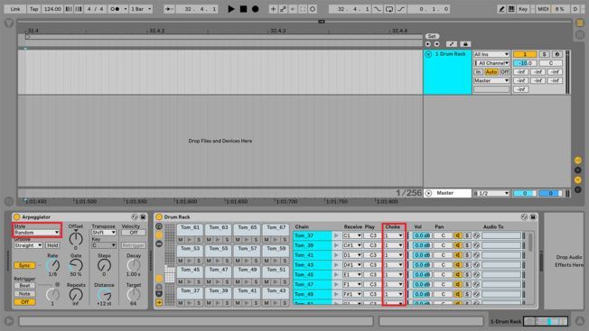Arm the Arrangement Record button
589x331 pixels.
pos(256,9)
